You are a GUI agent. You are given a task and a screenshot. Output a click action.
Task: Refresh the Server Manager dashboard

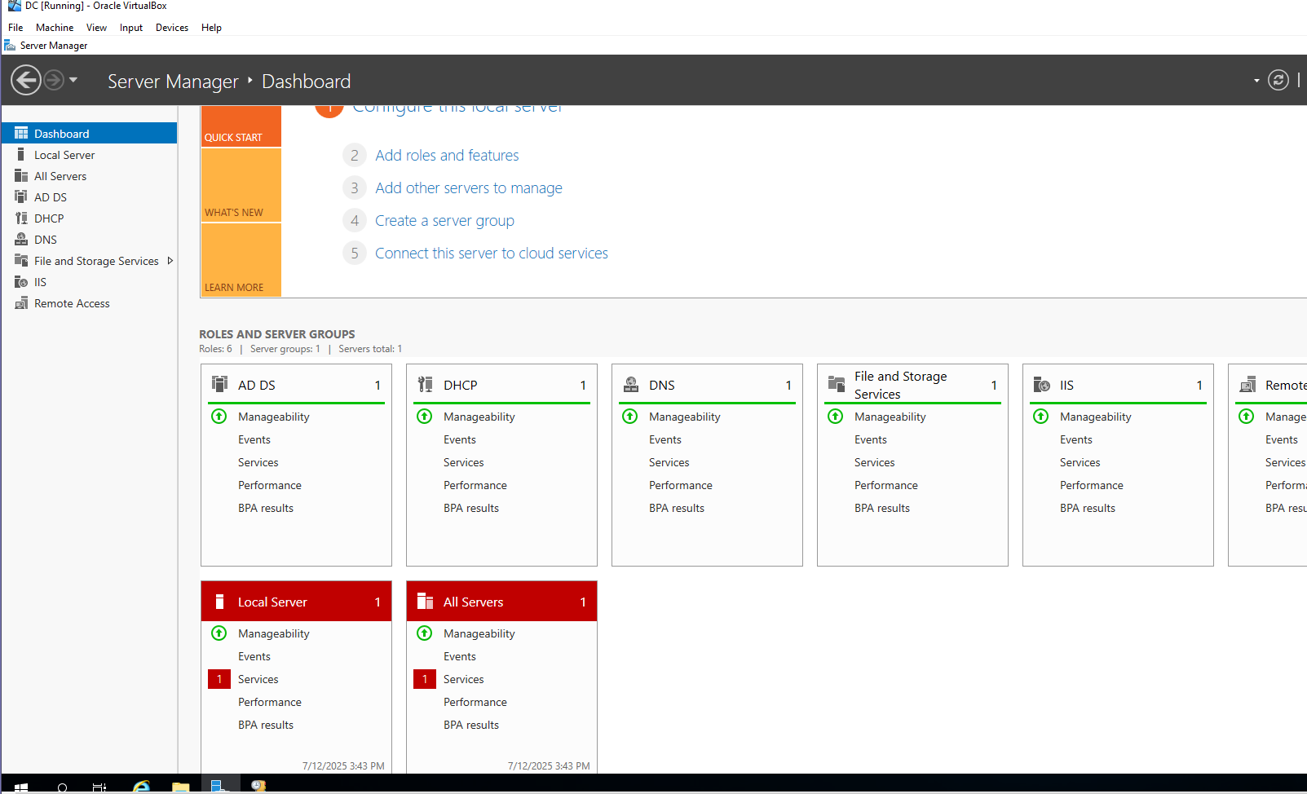point(1278,80)
